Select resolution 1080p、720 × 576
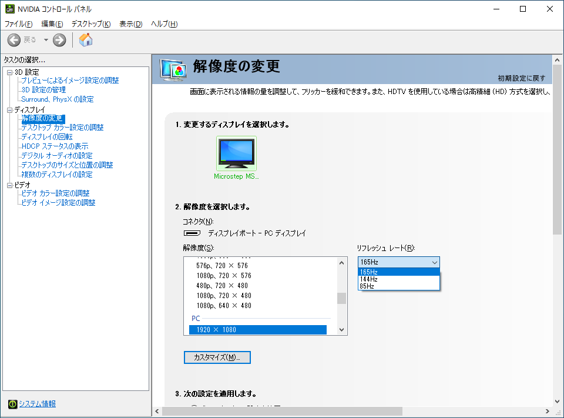 click(x=224, y=276)
